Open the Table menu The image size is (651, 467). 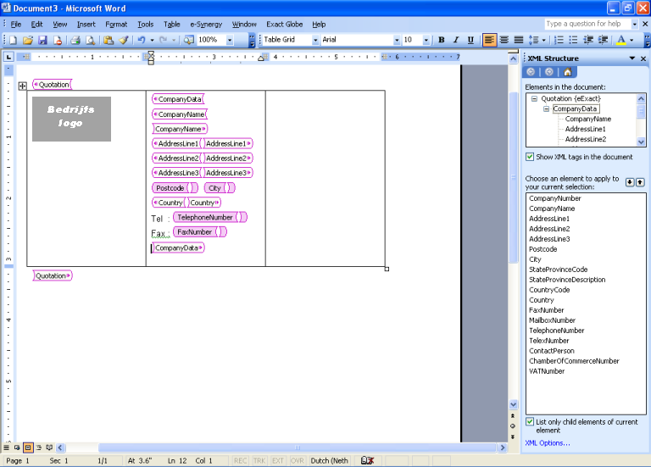pos(171,25)
